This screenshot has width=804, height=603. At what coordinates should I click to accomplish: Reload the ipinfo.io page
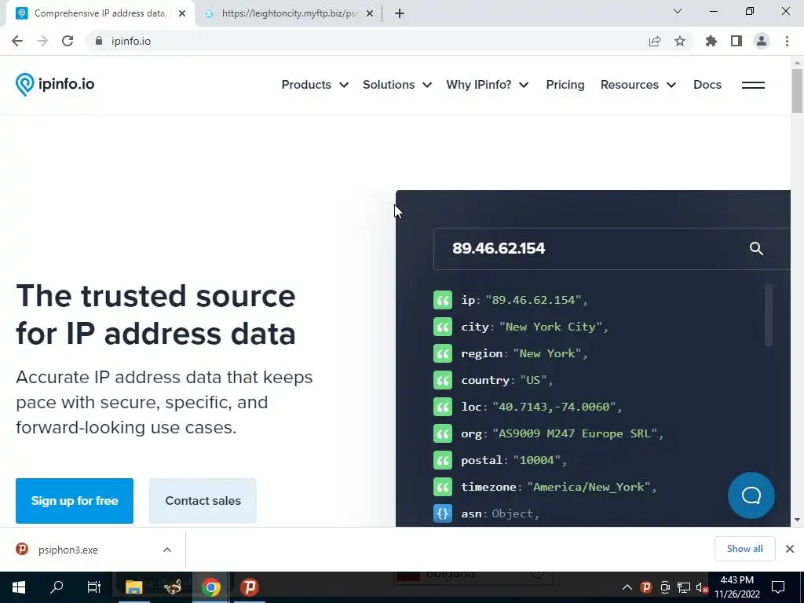click(x=68, y=41)
